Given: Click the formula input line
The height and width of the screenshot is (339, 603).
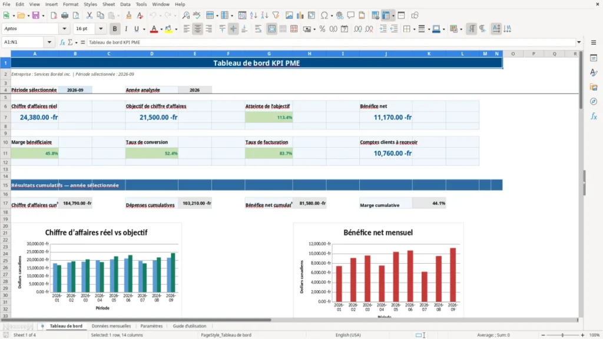Looking at the screenshot, I should pos(331,42).
